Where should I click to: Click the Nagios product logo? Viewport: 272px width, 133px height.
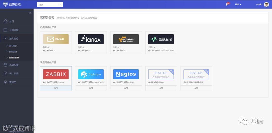point(126,74)
